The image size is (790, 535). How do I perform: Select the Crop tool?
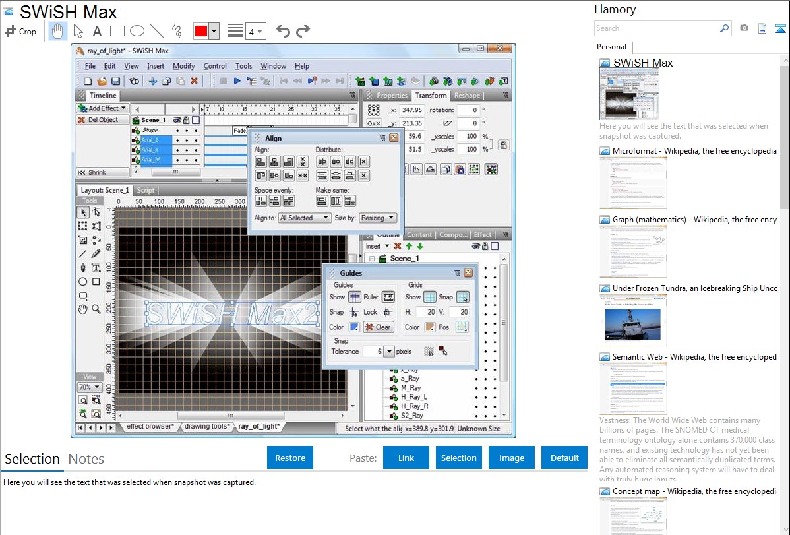[20, 31]
